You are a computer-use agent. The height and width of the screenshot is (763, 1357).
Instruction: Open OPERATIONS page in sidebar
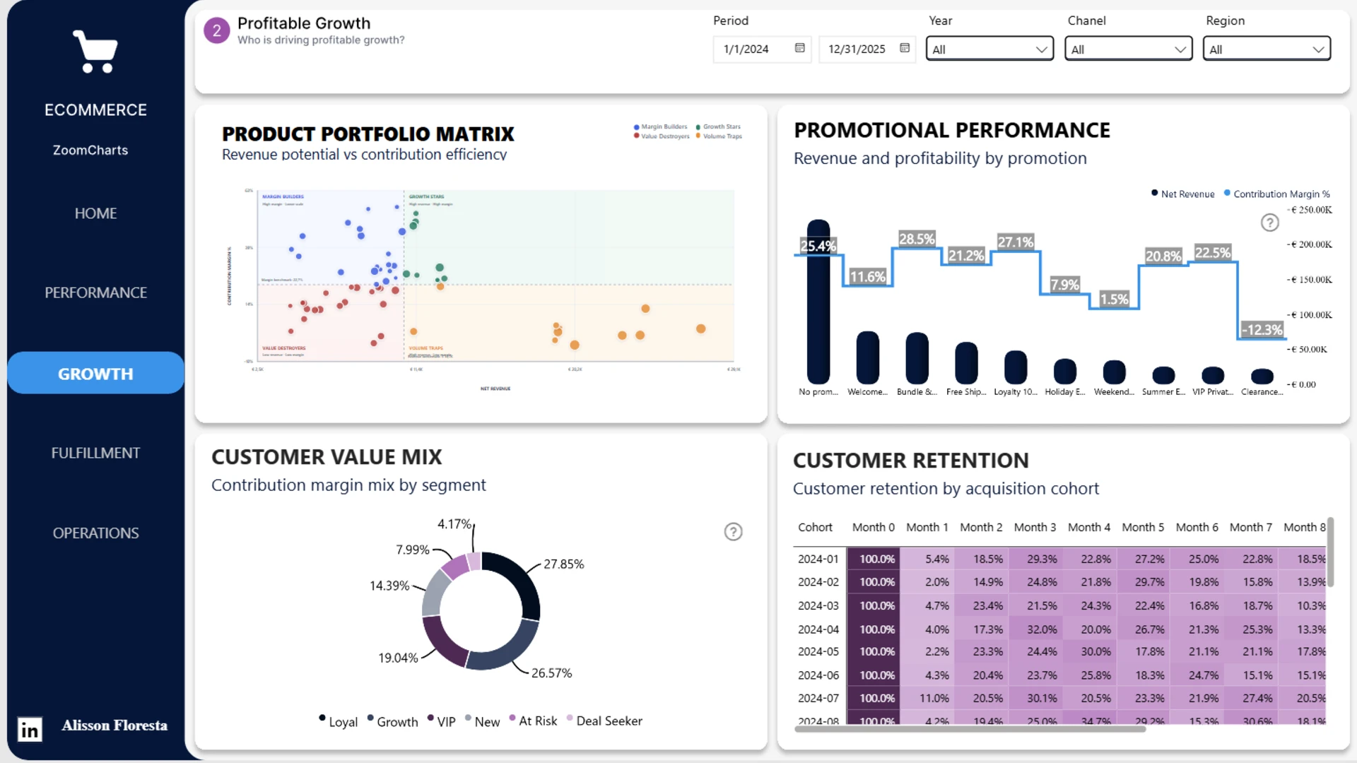click(x=95, y=533)
